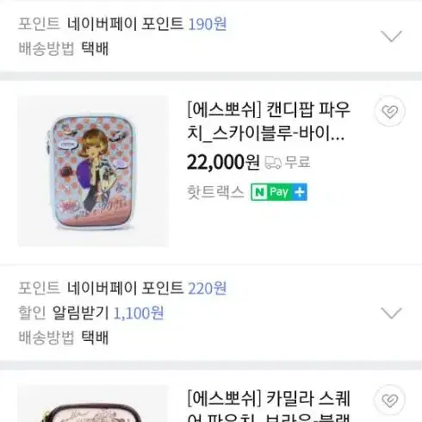This screenshot has height=422, width=422.
Task: Tap the heart wishlist icon for 캔디팝 파우치
Action: point(390,111)
